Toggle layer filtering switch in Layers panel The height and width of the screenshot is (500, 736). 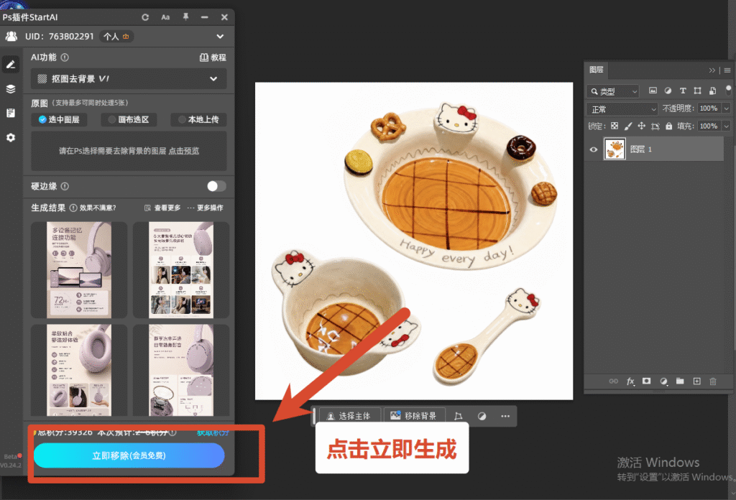point(728,90)
